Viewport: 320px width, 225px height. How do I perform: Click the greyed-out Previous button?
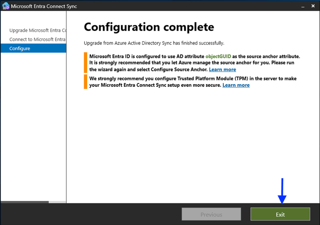pos(211,214)
